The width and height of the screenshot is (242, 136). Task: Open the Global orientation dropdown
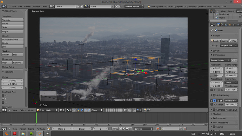(97, 110)
